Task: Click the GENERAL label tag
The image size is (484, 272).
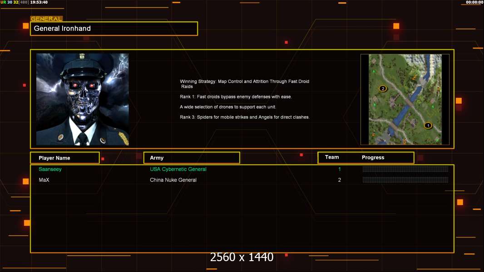Action: (46, 19)
